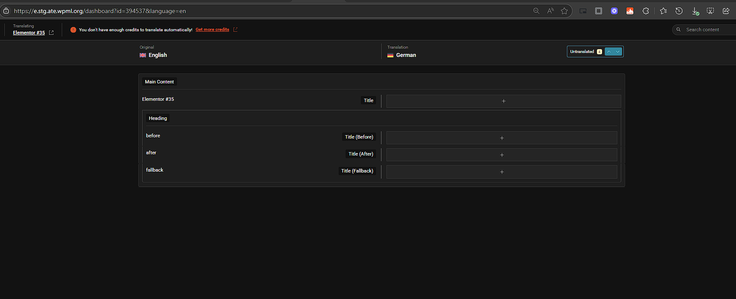The width and height of the screenshot is (736, 299).
Task: Open Elementor #35 external link icon
Action: tap(51, 33)
